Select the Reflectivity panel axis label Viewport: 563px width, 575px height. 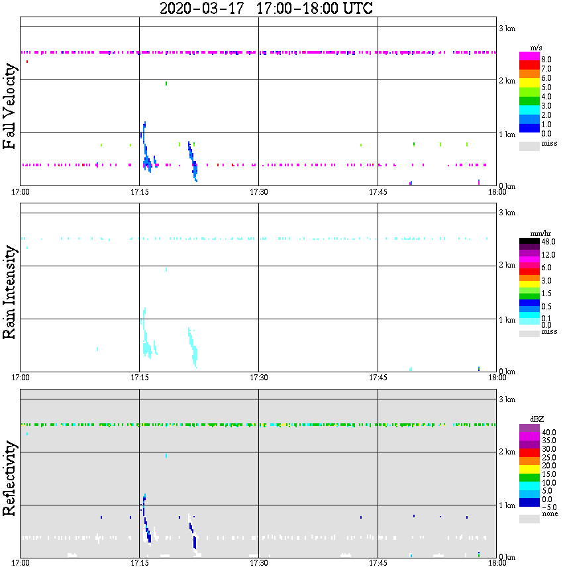point(9,478)
